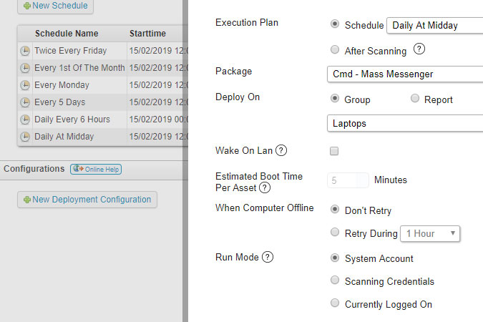Sort by the Schedule Name column header
This screenshot has height=322, width=483.
coord(67,34)
